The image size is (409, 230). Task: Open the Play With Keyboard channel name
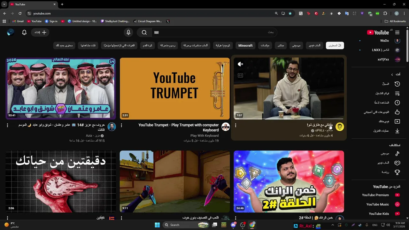click(x=204, y=136)
